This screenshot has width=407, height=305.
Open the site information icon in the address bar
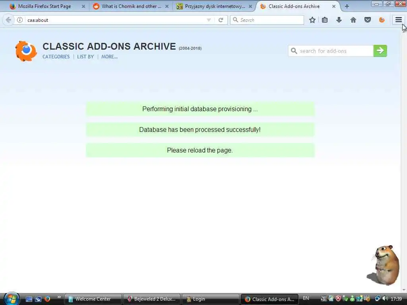20,20
